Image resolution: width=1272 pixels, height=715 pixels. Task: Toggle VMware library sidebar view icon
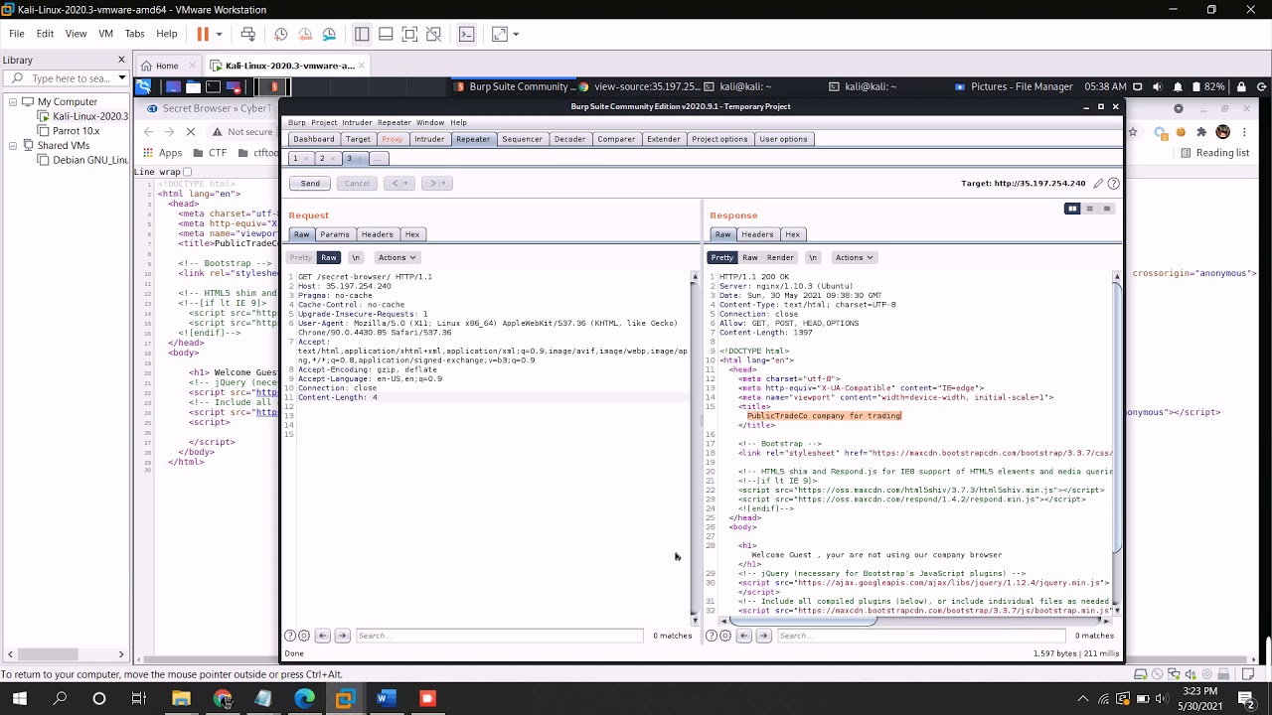point(362,34)
